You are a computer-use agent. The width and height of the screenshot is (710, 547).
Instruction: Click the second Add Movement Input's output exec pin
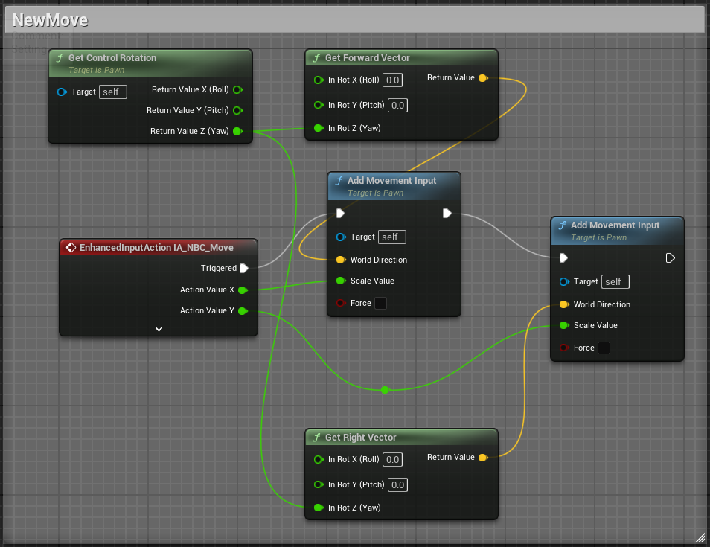pyautogui.click(x=670, y=258)
